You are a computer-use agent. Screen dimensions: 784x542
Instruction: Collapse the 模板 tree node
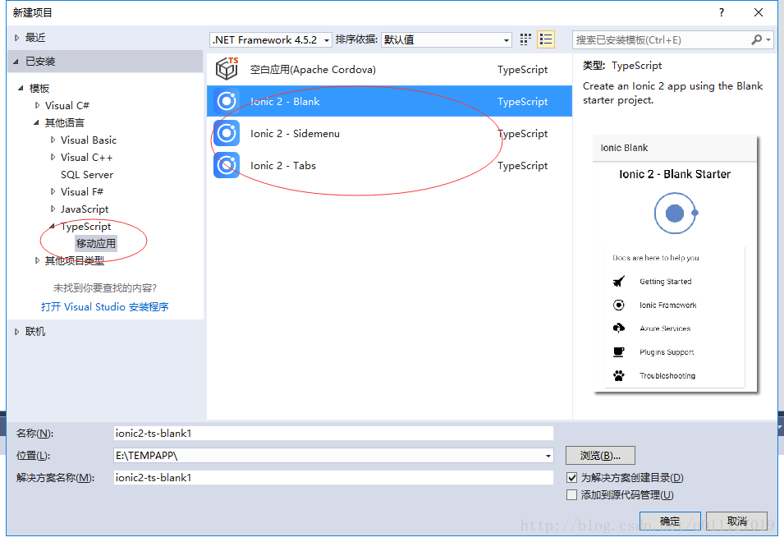point(21,88)
